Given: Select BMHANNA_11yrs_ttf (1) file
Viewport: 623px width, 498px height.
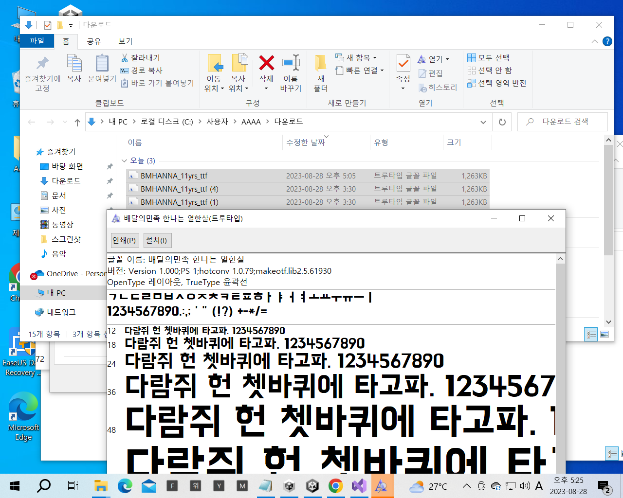Looking at the screenshot, I should pyautogui.click(x=308, y=202).
